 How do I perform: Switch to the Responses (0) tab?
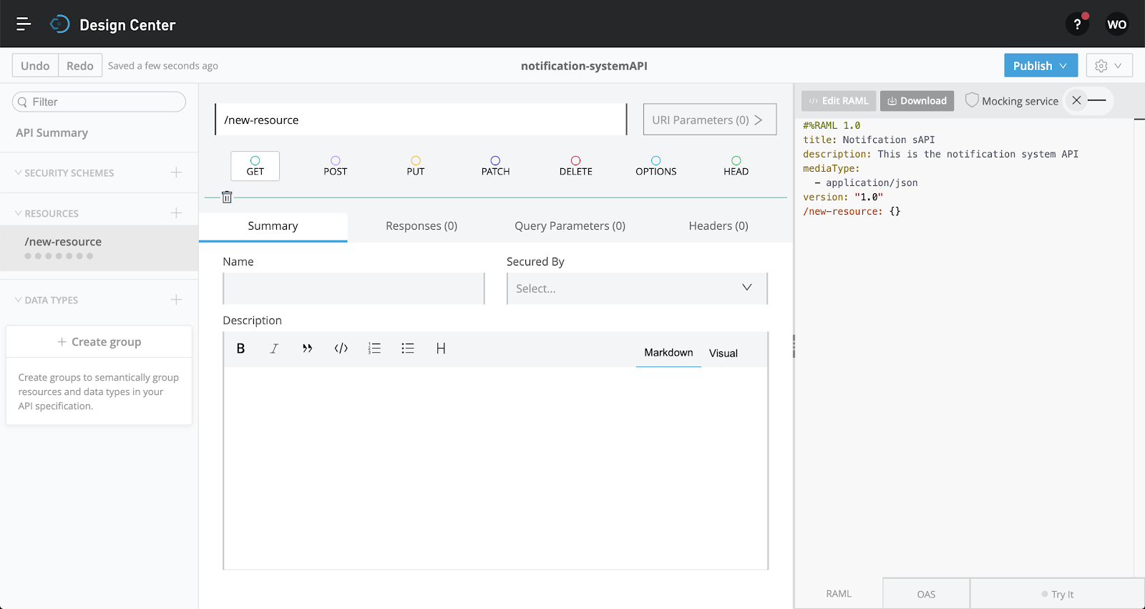(421, 226)
